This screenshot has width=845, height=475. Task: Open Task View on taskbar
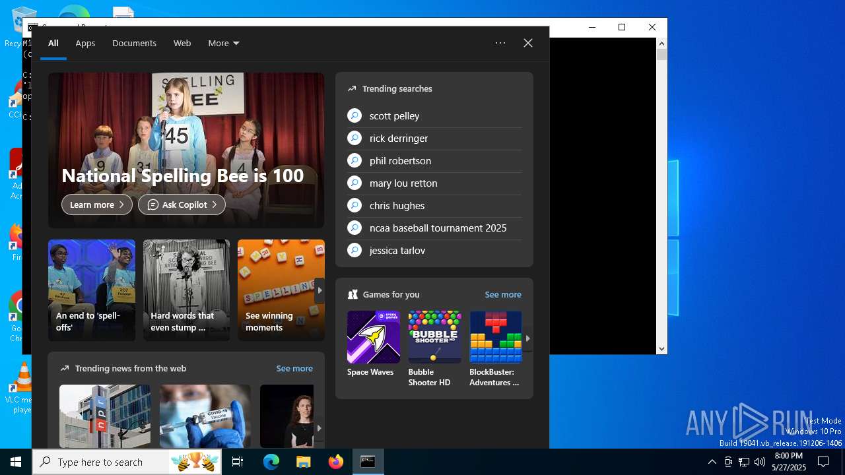point(238,462)
